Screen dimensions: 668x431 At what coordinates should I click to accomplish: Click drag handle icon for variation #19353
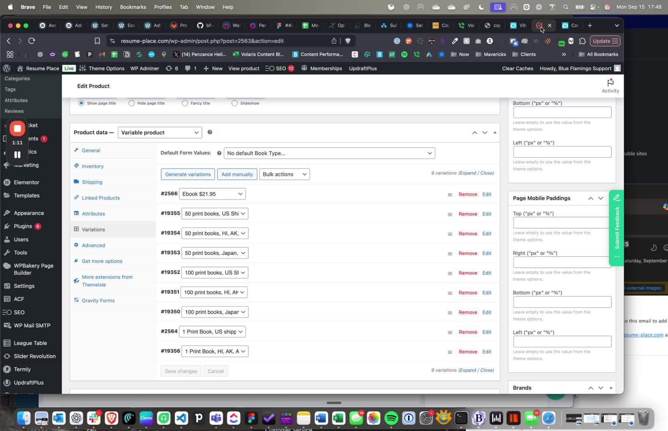click(x=450, y=254)
